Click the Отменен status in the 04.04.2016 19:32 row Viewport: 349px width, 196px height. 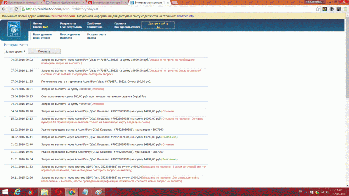[97, 104]
